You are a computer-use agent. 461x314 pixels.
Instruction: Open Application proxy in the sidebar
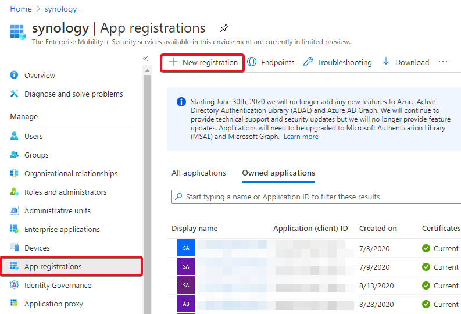point(54,304)
